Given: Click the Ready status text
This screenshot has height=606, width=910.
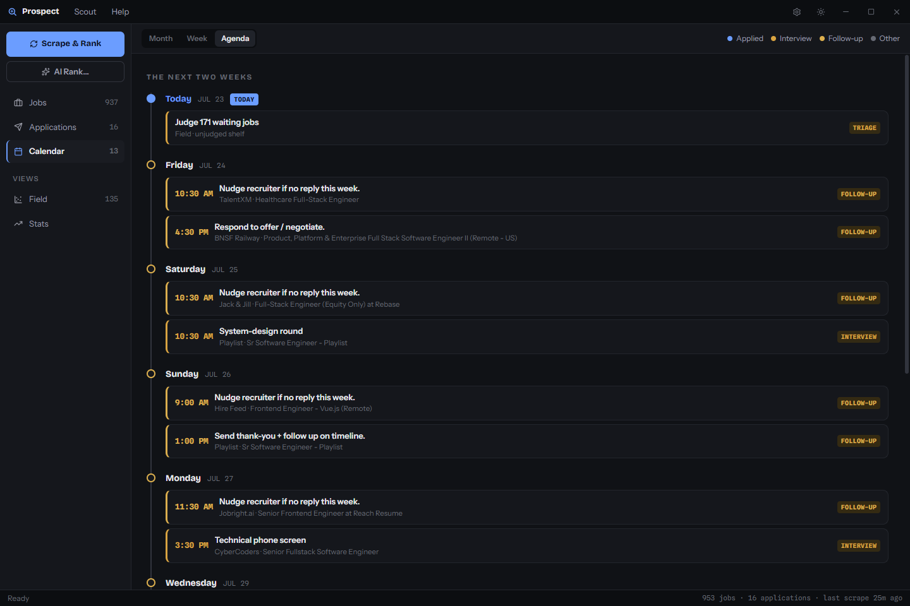Looking at the screenshot, I should [18, 598].
